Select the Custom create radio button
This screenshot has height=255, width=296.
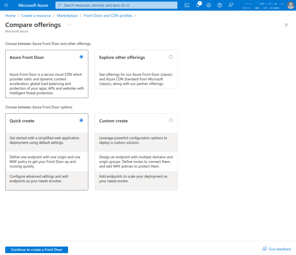(x=171, y=120)
